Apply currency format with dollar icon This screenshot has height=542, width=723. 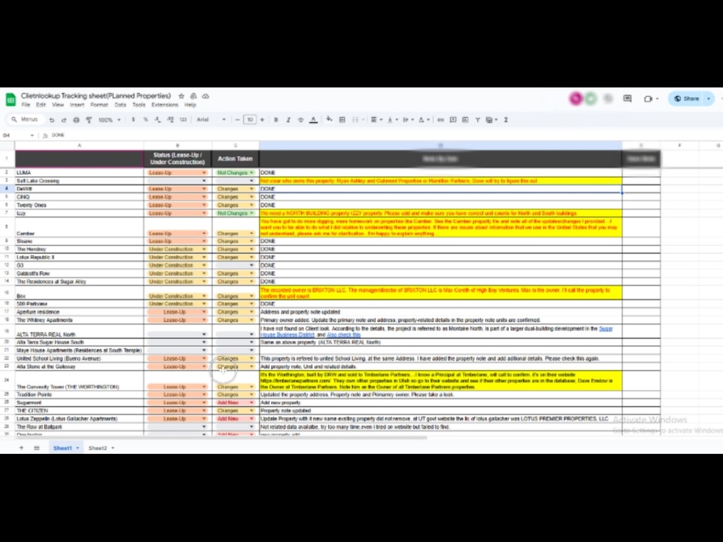(x=133, y=120)
